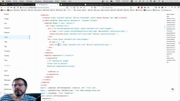
Task: Open the Marque-pages menu
Action: (x=48, y=1)
